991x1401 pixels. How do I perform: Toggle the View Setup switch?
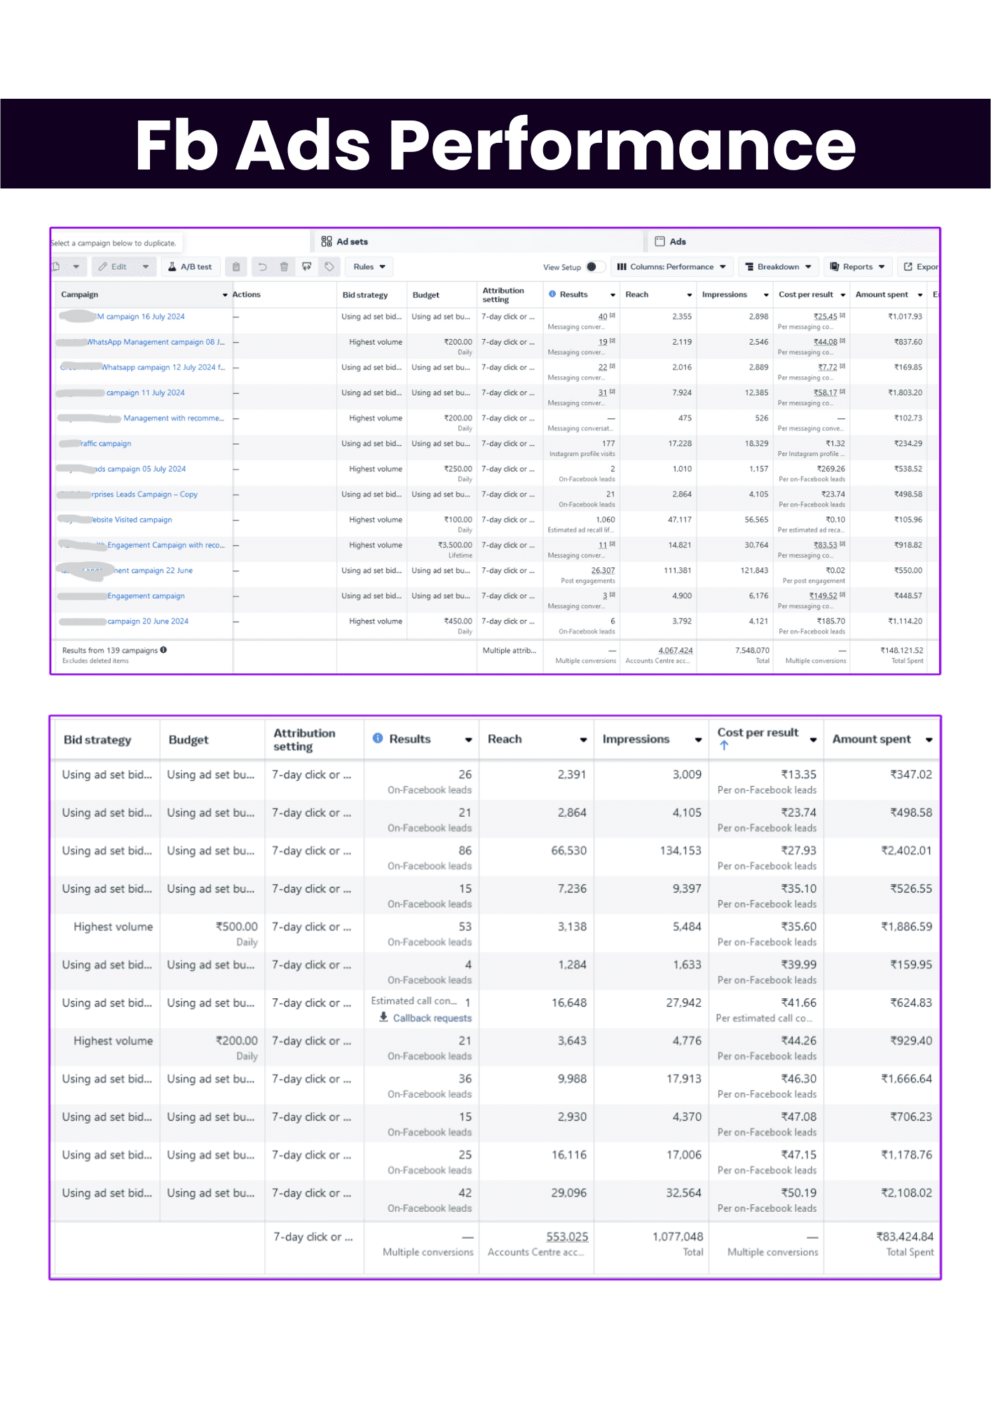point(594,267)
